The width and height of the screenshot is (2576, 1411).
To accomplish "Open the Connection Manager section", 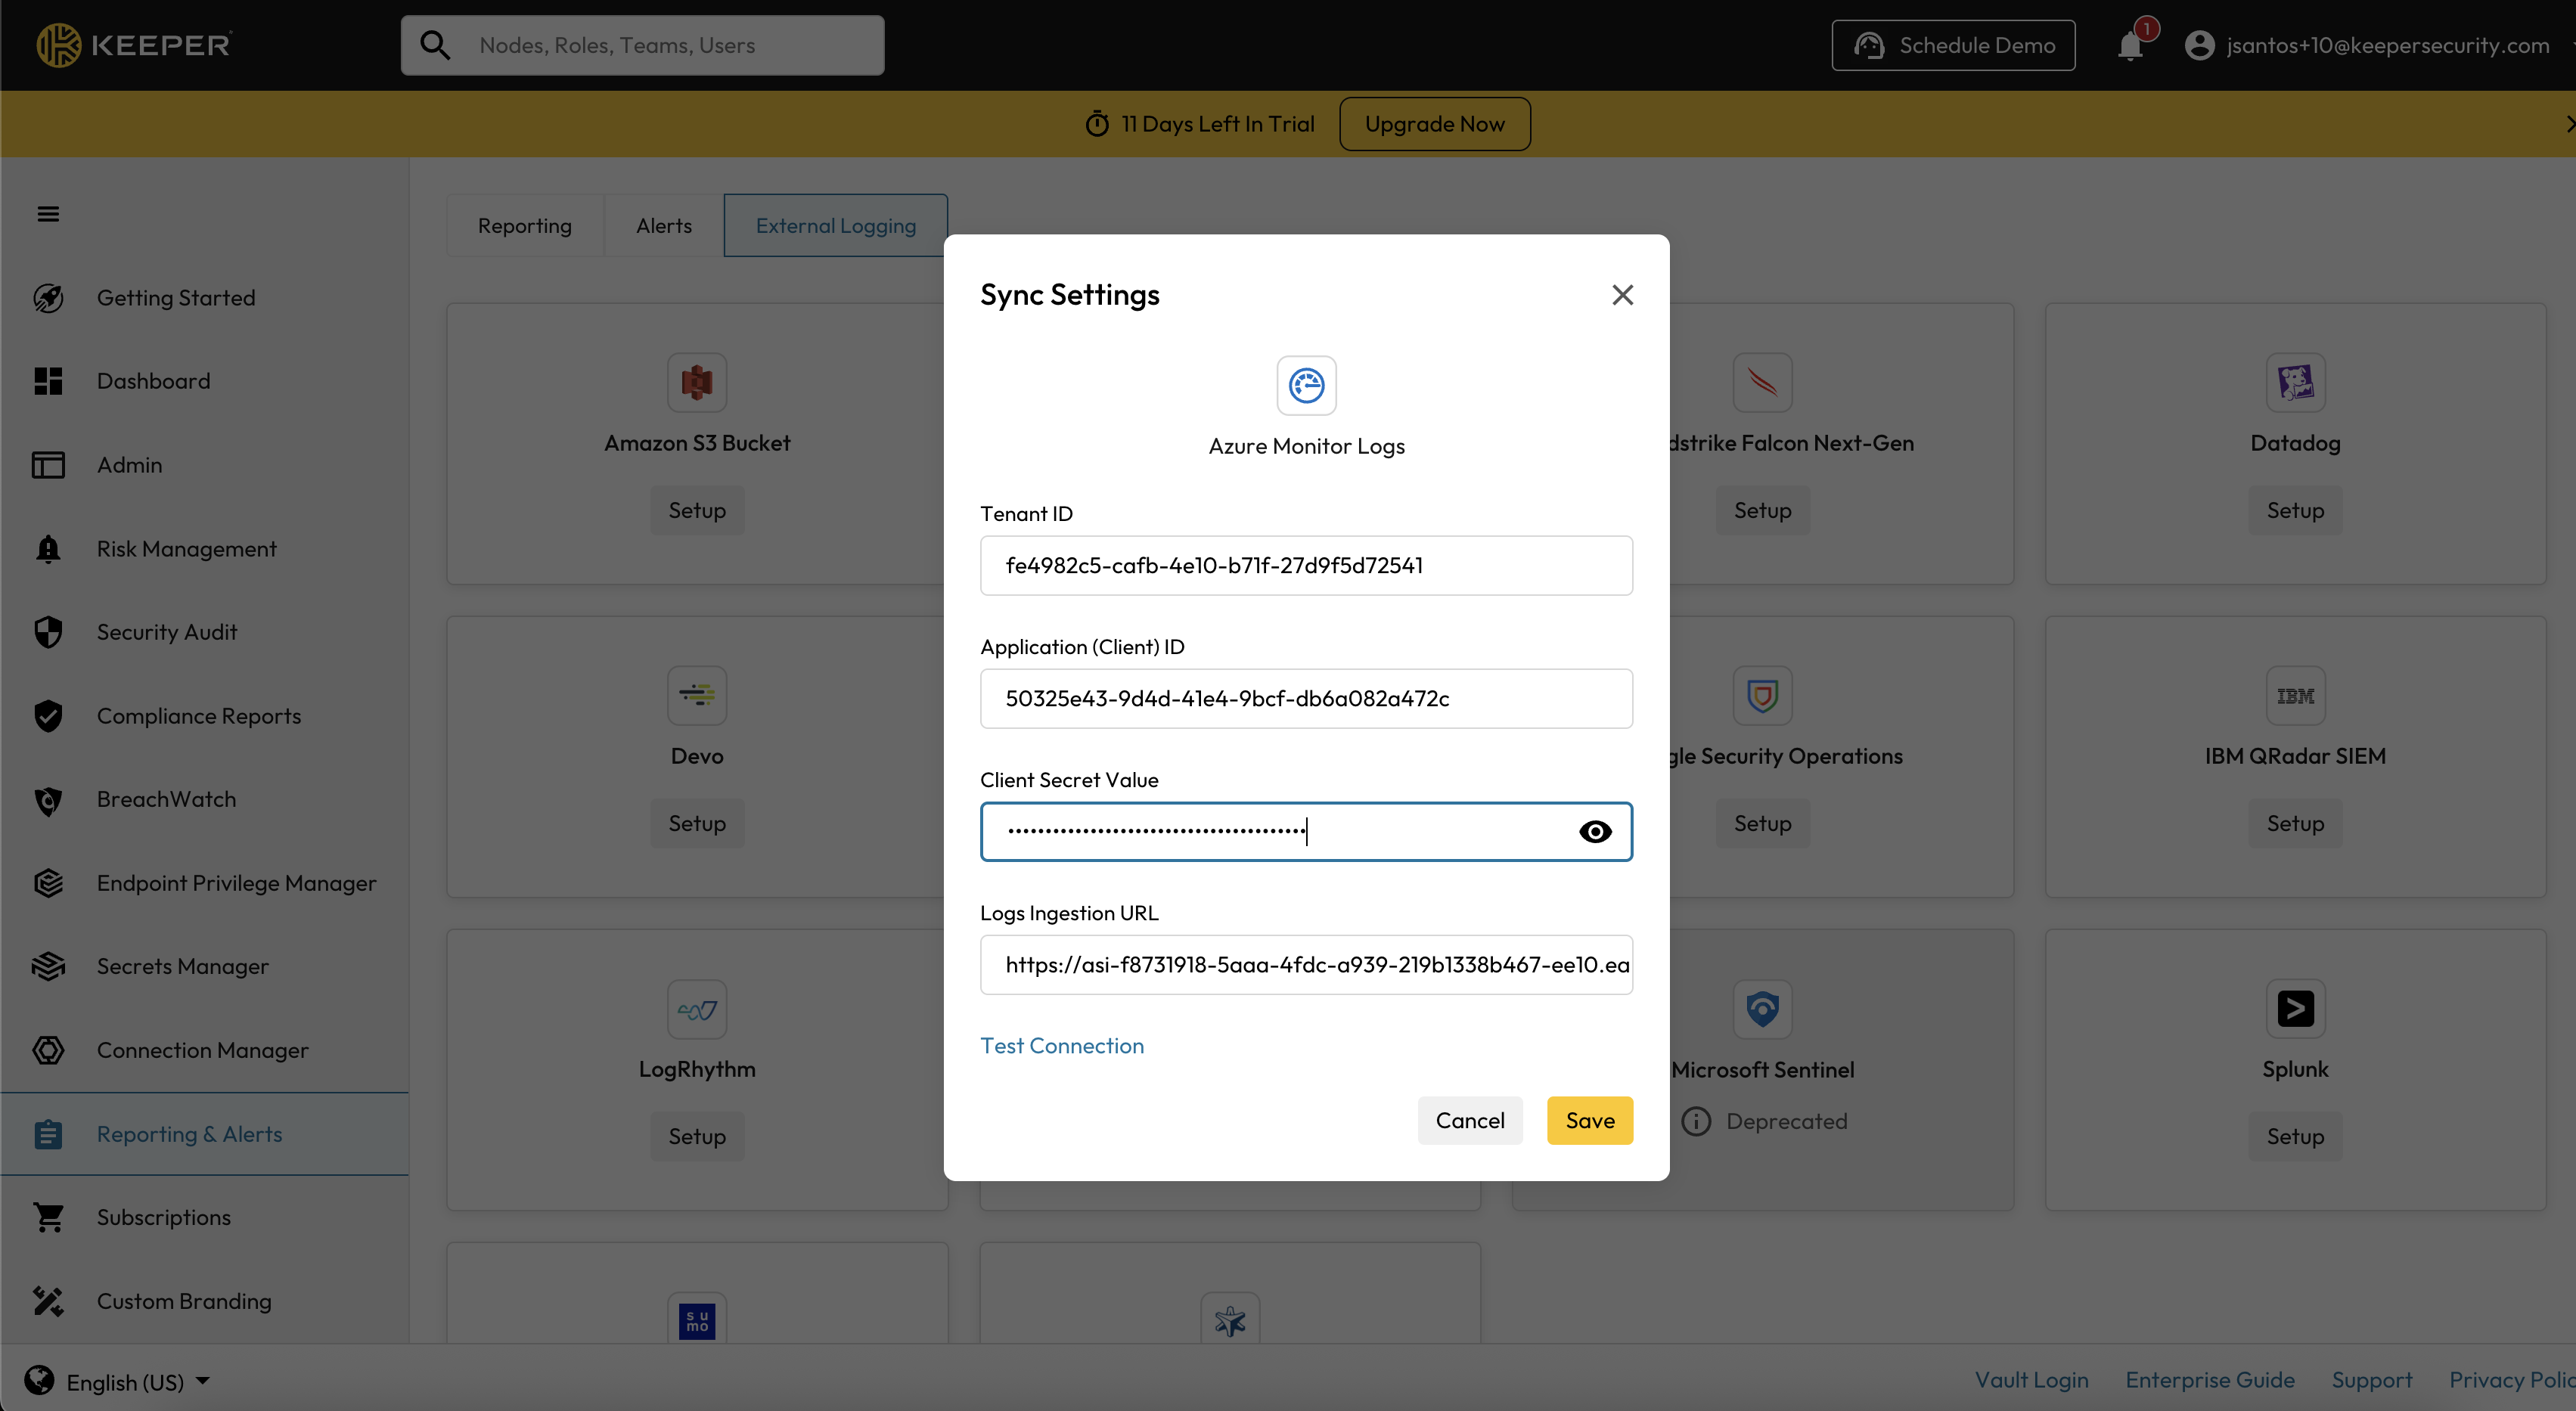I will (202, 1049).
